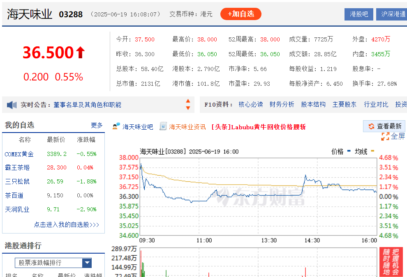Screen dimensions: 407x277
Task: Click the down arrow on the announcement ticker
Action: point(188,108)
